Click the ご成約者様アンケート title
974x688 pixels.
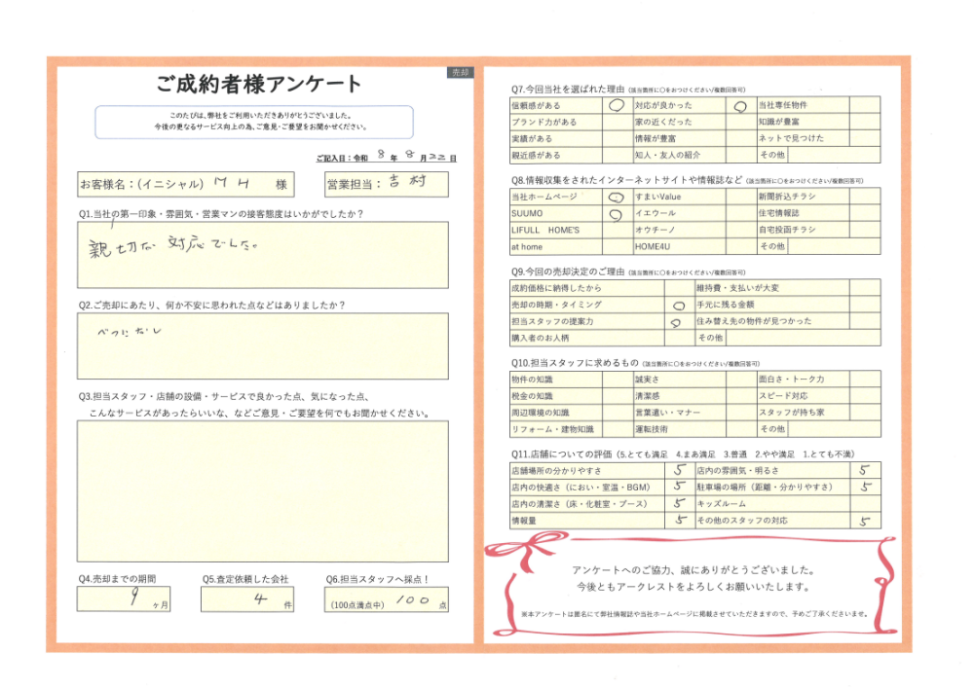pyautogui.click(x=259, y=84)
